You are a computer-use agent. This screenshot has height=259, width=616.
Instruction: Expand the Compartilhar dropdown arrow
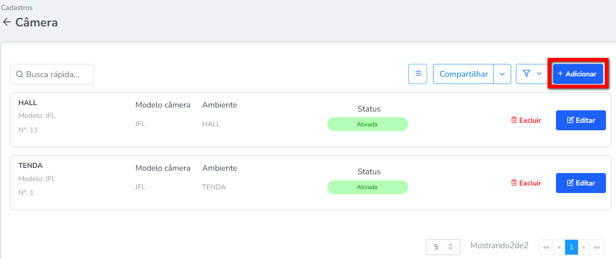pyautogui.click(x=502, y=74)
